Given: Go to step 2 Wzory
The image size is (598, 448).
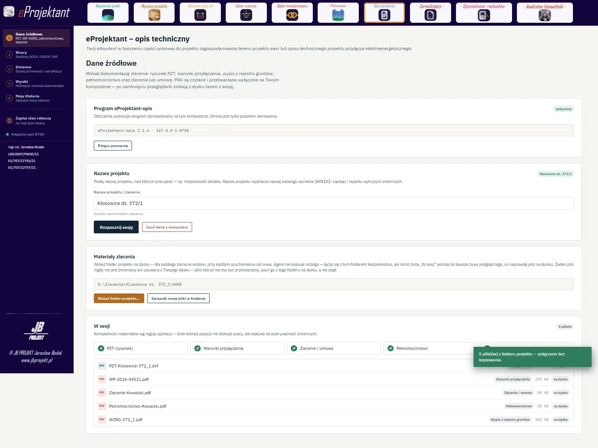Looking at the screenshot, I should click(37, 55).
